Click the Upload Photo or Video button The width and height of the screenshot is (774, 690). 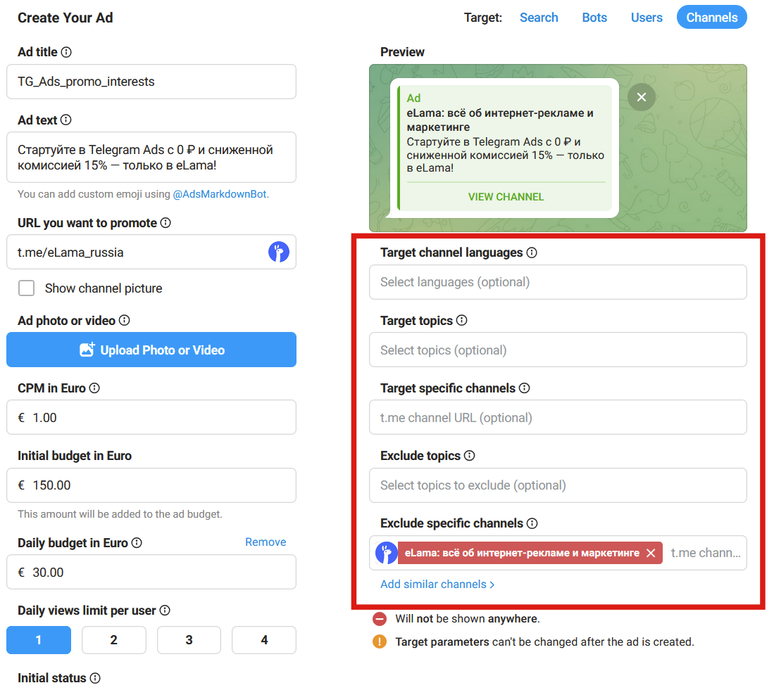(151, 350)
